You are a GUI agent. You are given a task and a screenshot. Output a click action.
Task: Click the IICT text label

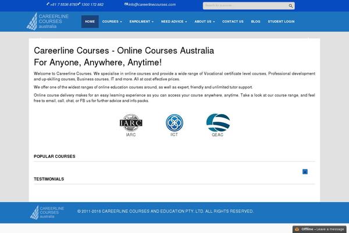tap(174, 135)
